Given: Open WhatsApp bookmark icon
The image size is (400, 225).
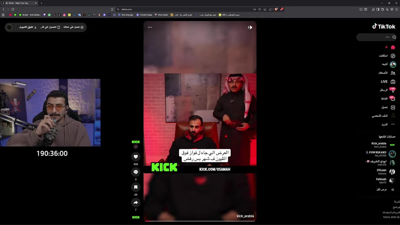Looking at the screenshot, I should point(49,15).
